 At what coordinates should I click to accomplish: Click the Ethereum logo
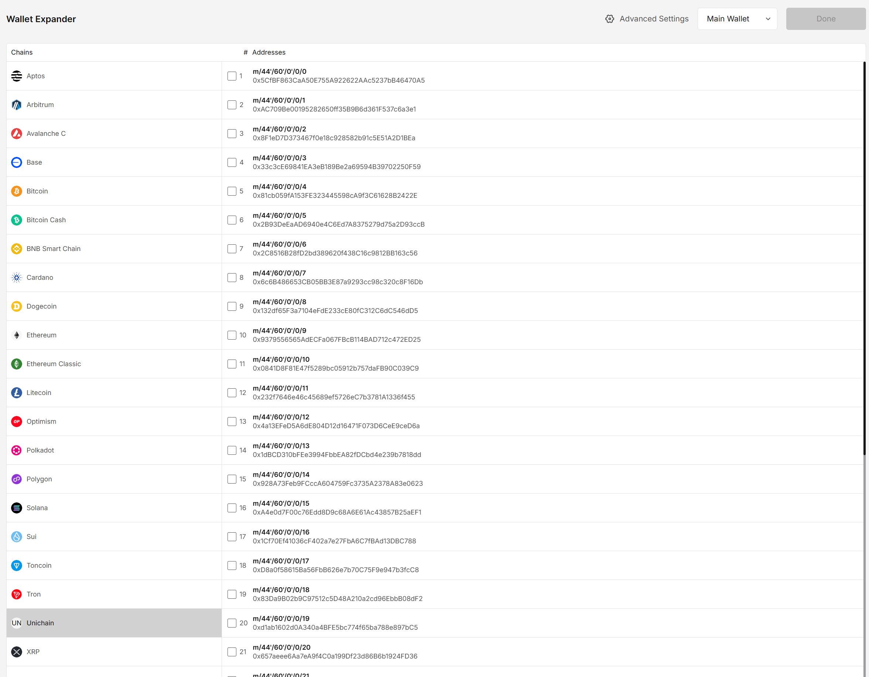click(x=16, y=335)
